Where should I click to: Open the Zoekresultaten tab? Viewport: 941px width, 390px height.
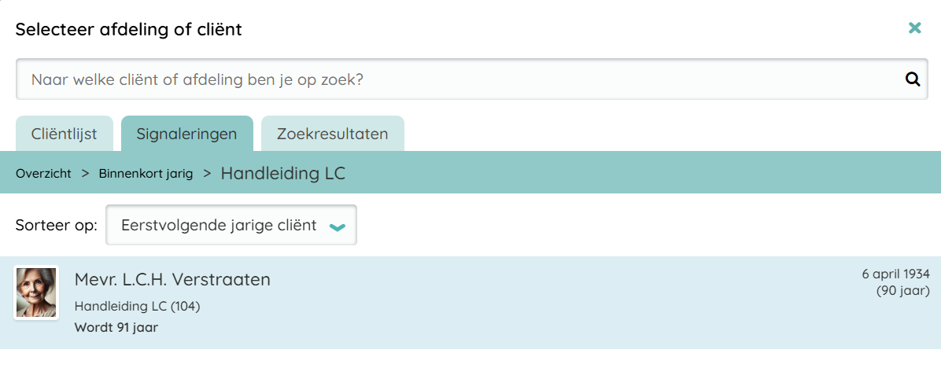[x=332, y=134]
